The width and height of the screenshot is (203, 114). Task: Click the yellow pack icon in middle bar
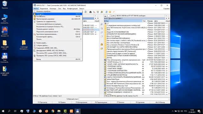click(x=101, y=44)
